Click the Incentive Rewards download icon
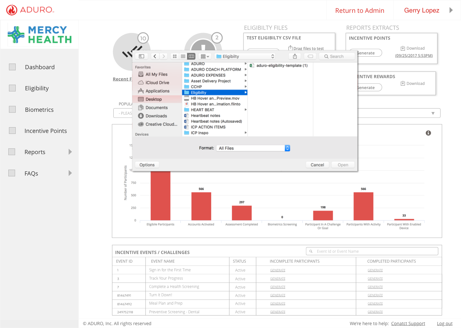461x328 pixels. click(x=403, y=84)
